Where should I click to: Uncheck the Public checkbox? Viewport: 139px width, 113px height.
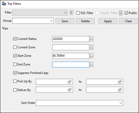tap(126, 13)
